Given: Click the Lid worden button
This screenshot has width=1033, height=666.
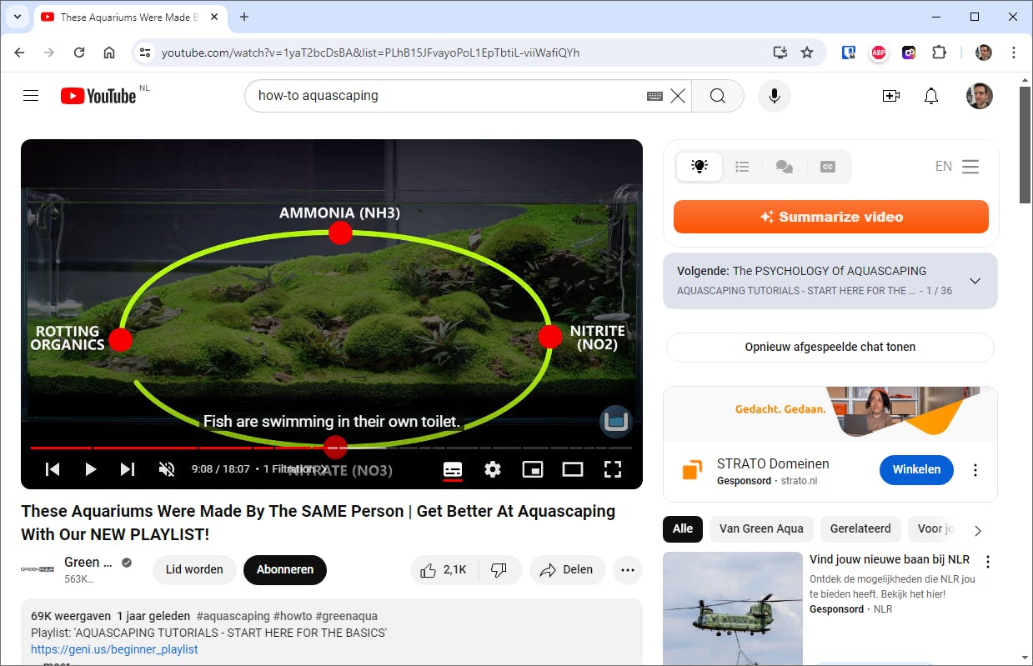Looking at the screenshot, I should click(x=194, y=570).
